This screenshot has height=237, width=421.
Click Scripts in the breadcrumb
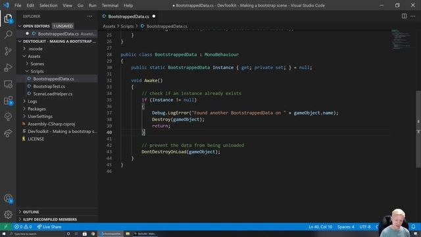(x=127, y=26)
